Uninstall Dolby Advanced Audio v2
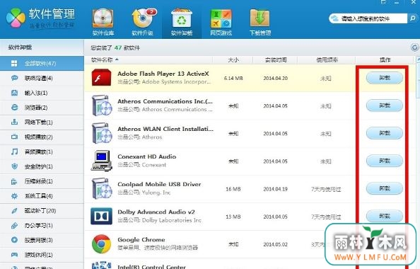 pos(385,216)
